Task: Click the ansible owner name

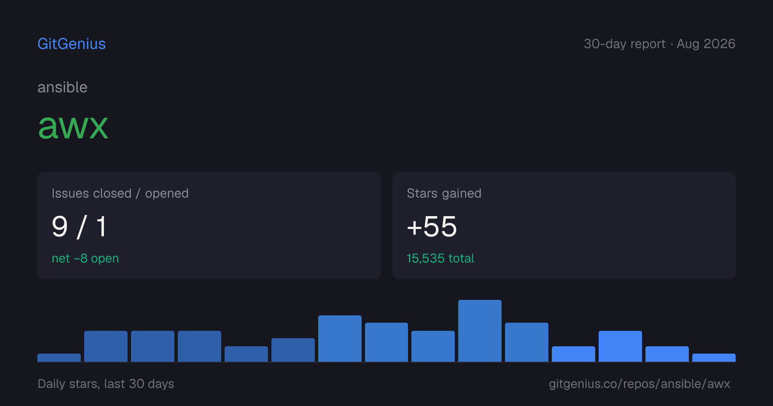Action: coord(63,87)
